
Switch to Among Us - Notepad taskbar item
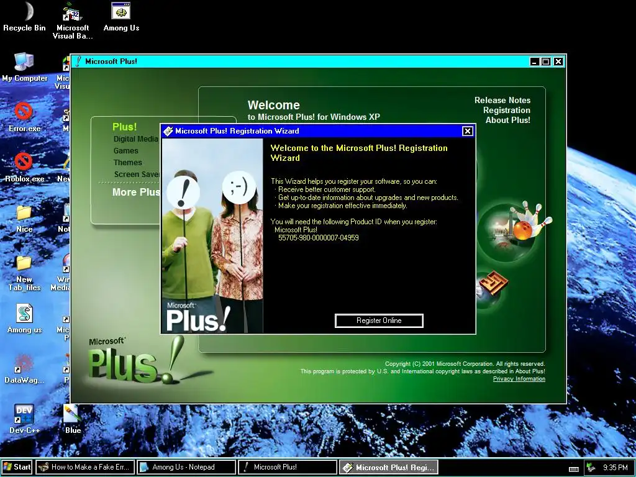186,467
